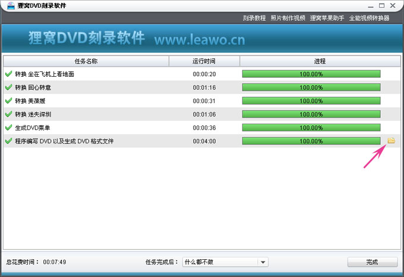Click checkmark icon of third conversion row

click(8, 100)
